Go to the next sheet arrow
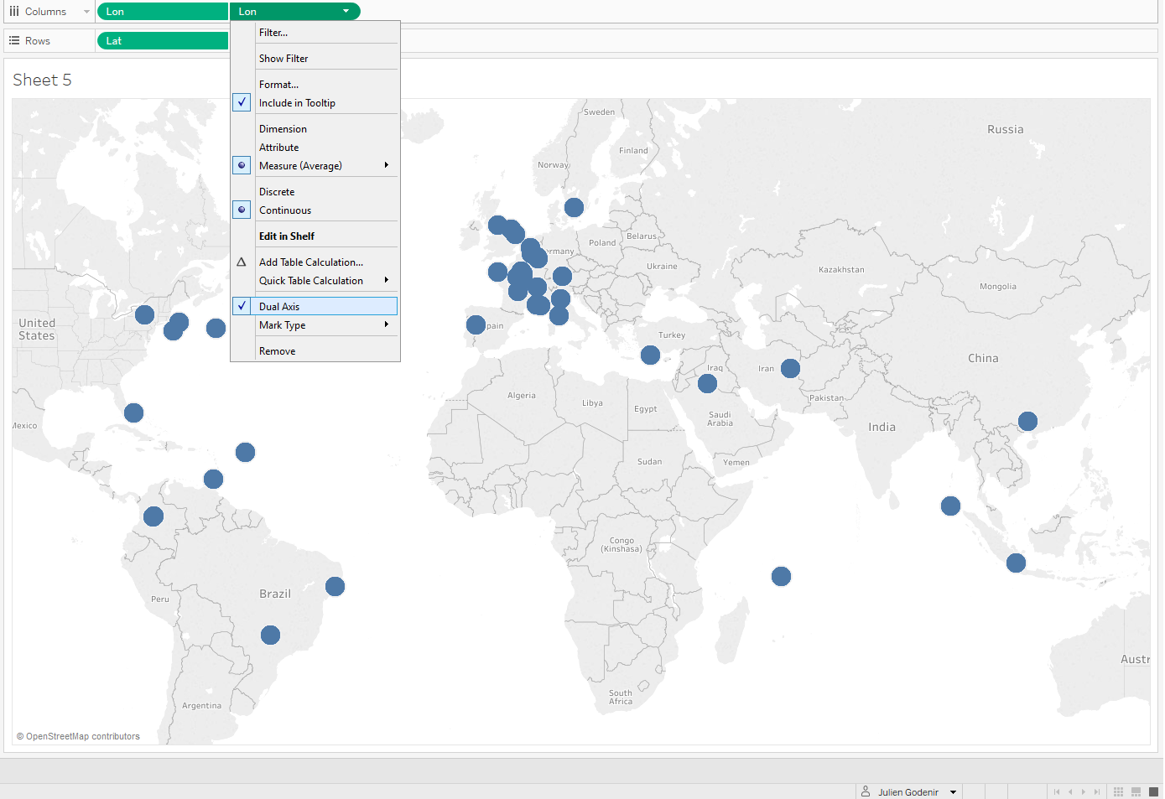This screenshot has width=1165, height=799. 1084,792
